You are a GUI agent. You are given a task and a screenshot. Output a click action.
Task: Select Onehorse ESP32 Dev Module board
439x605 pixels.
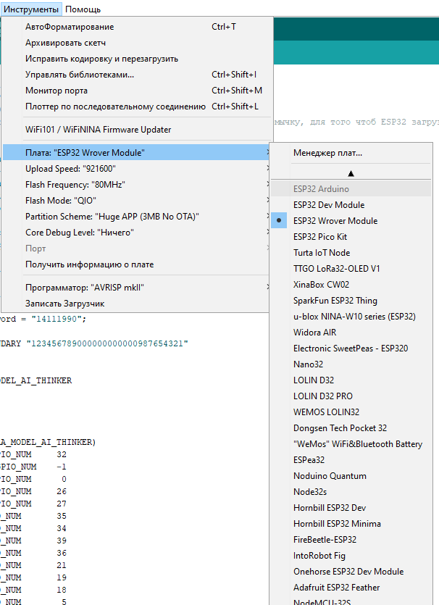pyautogui.click(x=351, y=572)
